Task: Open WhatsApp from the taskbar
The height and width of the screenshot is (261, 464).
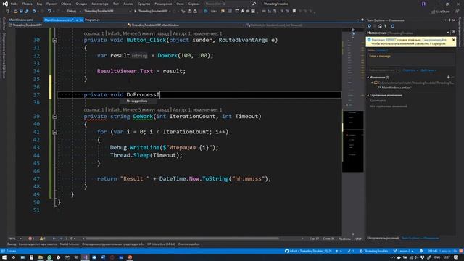Action: coord(49,257)
